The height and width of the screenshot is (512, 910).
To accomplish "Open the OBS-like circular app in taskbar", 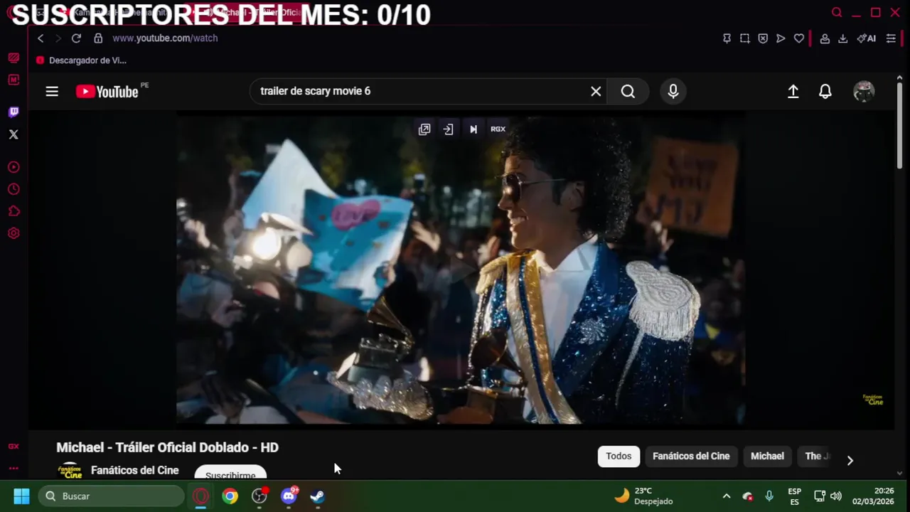I will tap(259, 496).
